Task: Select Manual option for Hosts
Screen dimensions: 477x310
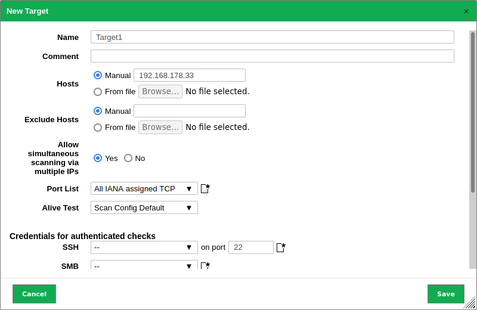Action: tap(98, 75)
